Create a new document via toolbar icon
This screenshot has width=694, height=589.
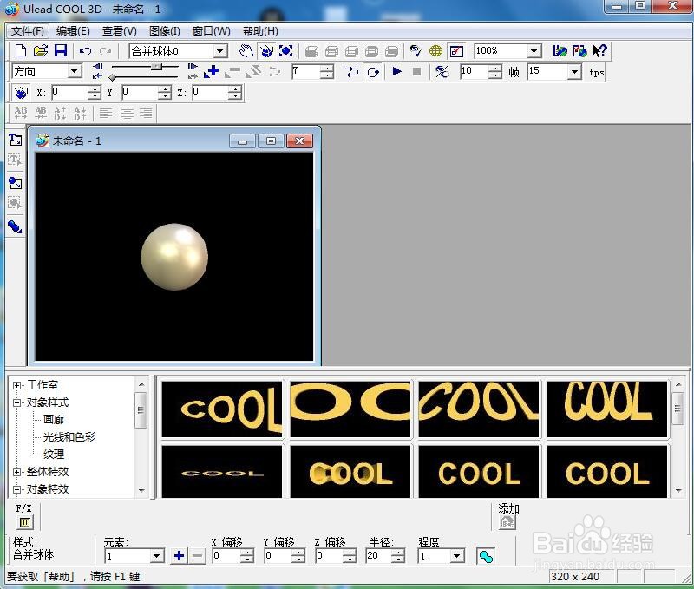(20, 51)
